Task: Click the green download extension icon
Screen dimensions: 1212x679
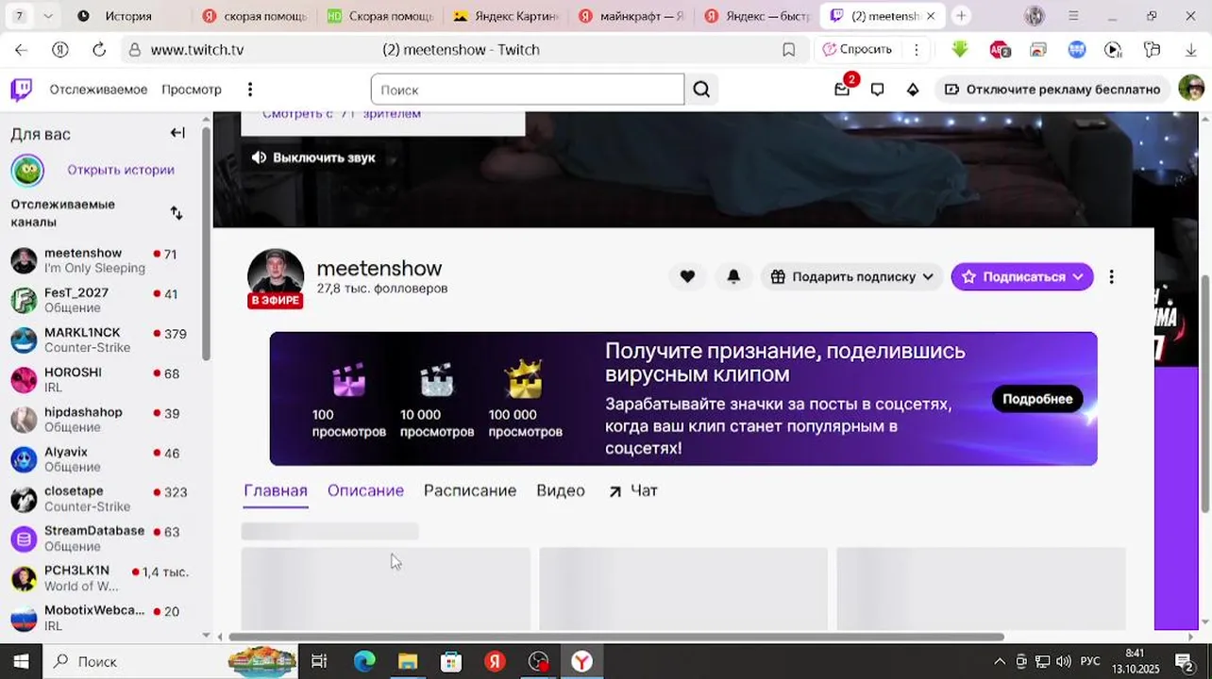Action: (960, 50)
